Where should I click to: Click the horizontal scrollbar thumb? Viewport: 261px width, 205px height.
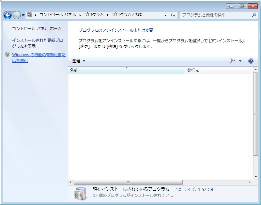pyautogui.click(x=128, y=182)
